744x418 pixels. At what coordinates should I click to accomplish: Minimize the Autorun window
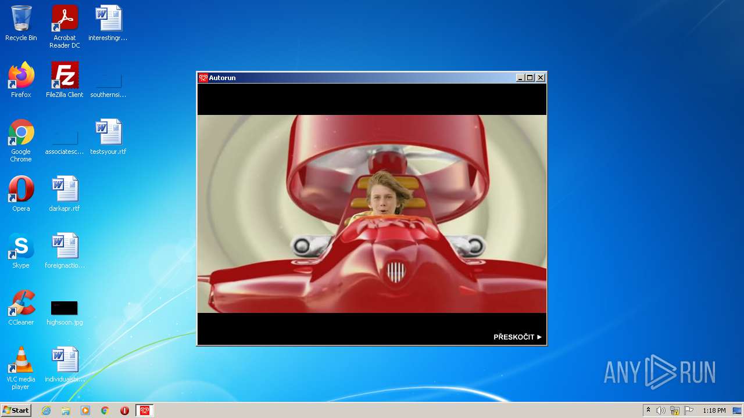[520, 78]
